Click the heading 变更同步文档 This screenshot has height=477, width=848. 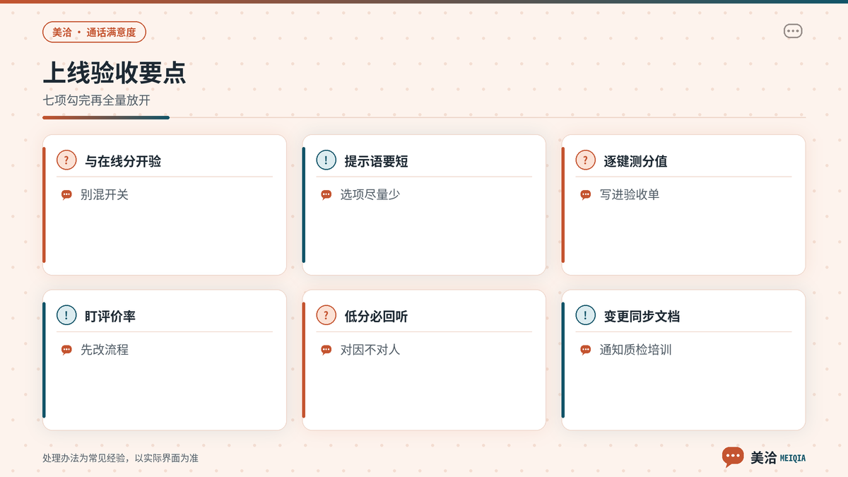coord(642,316)
